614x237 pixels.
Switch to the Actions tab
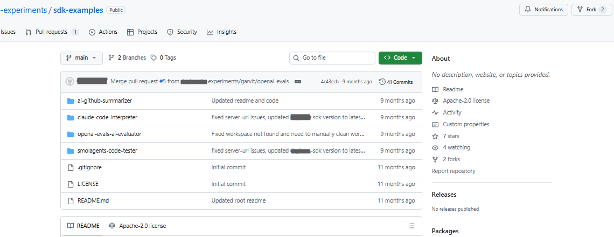(103, 32)
